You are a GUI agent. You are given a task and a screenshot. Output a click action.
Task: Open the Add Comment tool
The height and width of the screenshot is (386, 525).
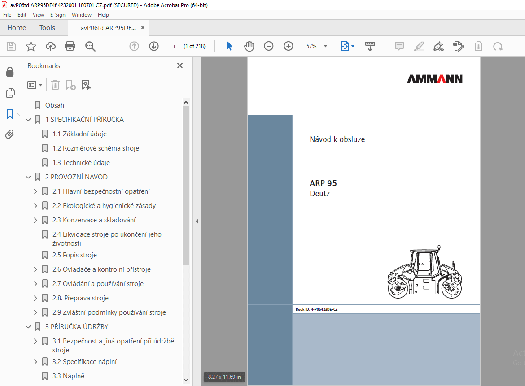(x=399, y=46)
